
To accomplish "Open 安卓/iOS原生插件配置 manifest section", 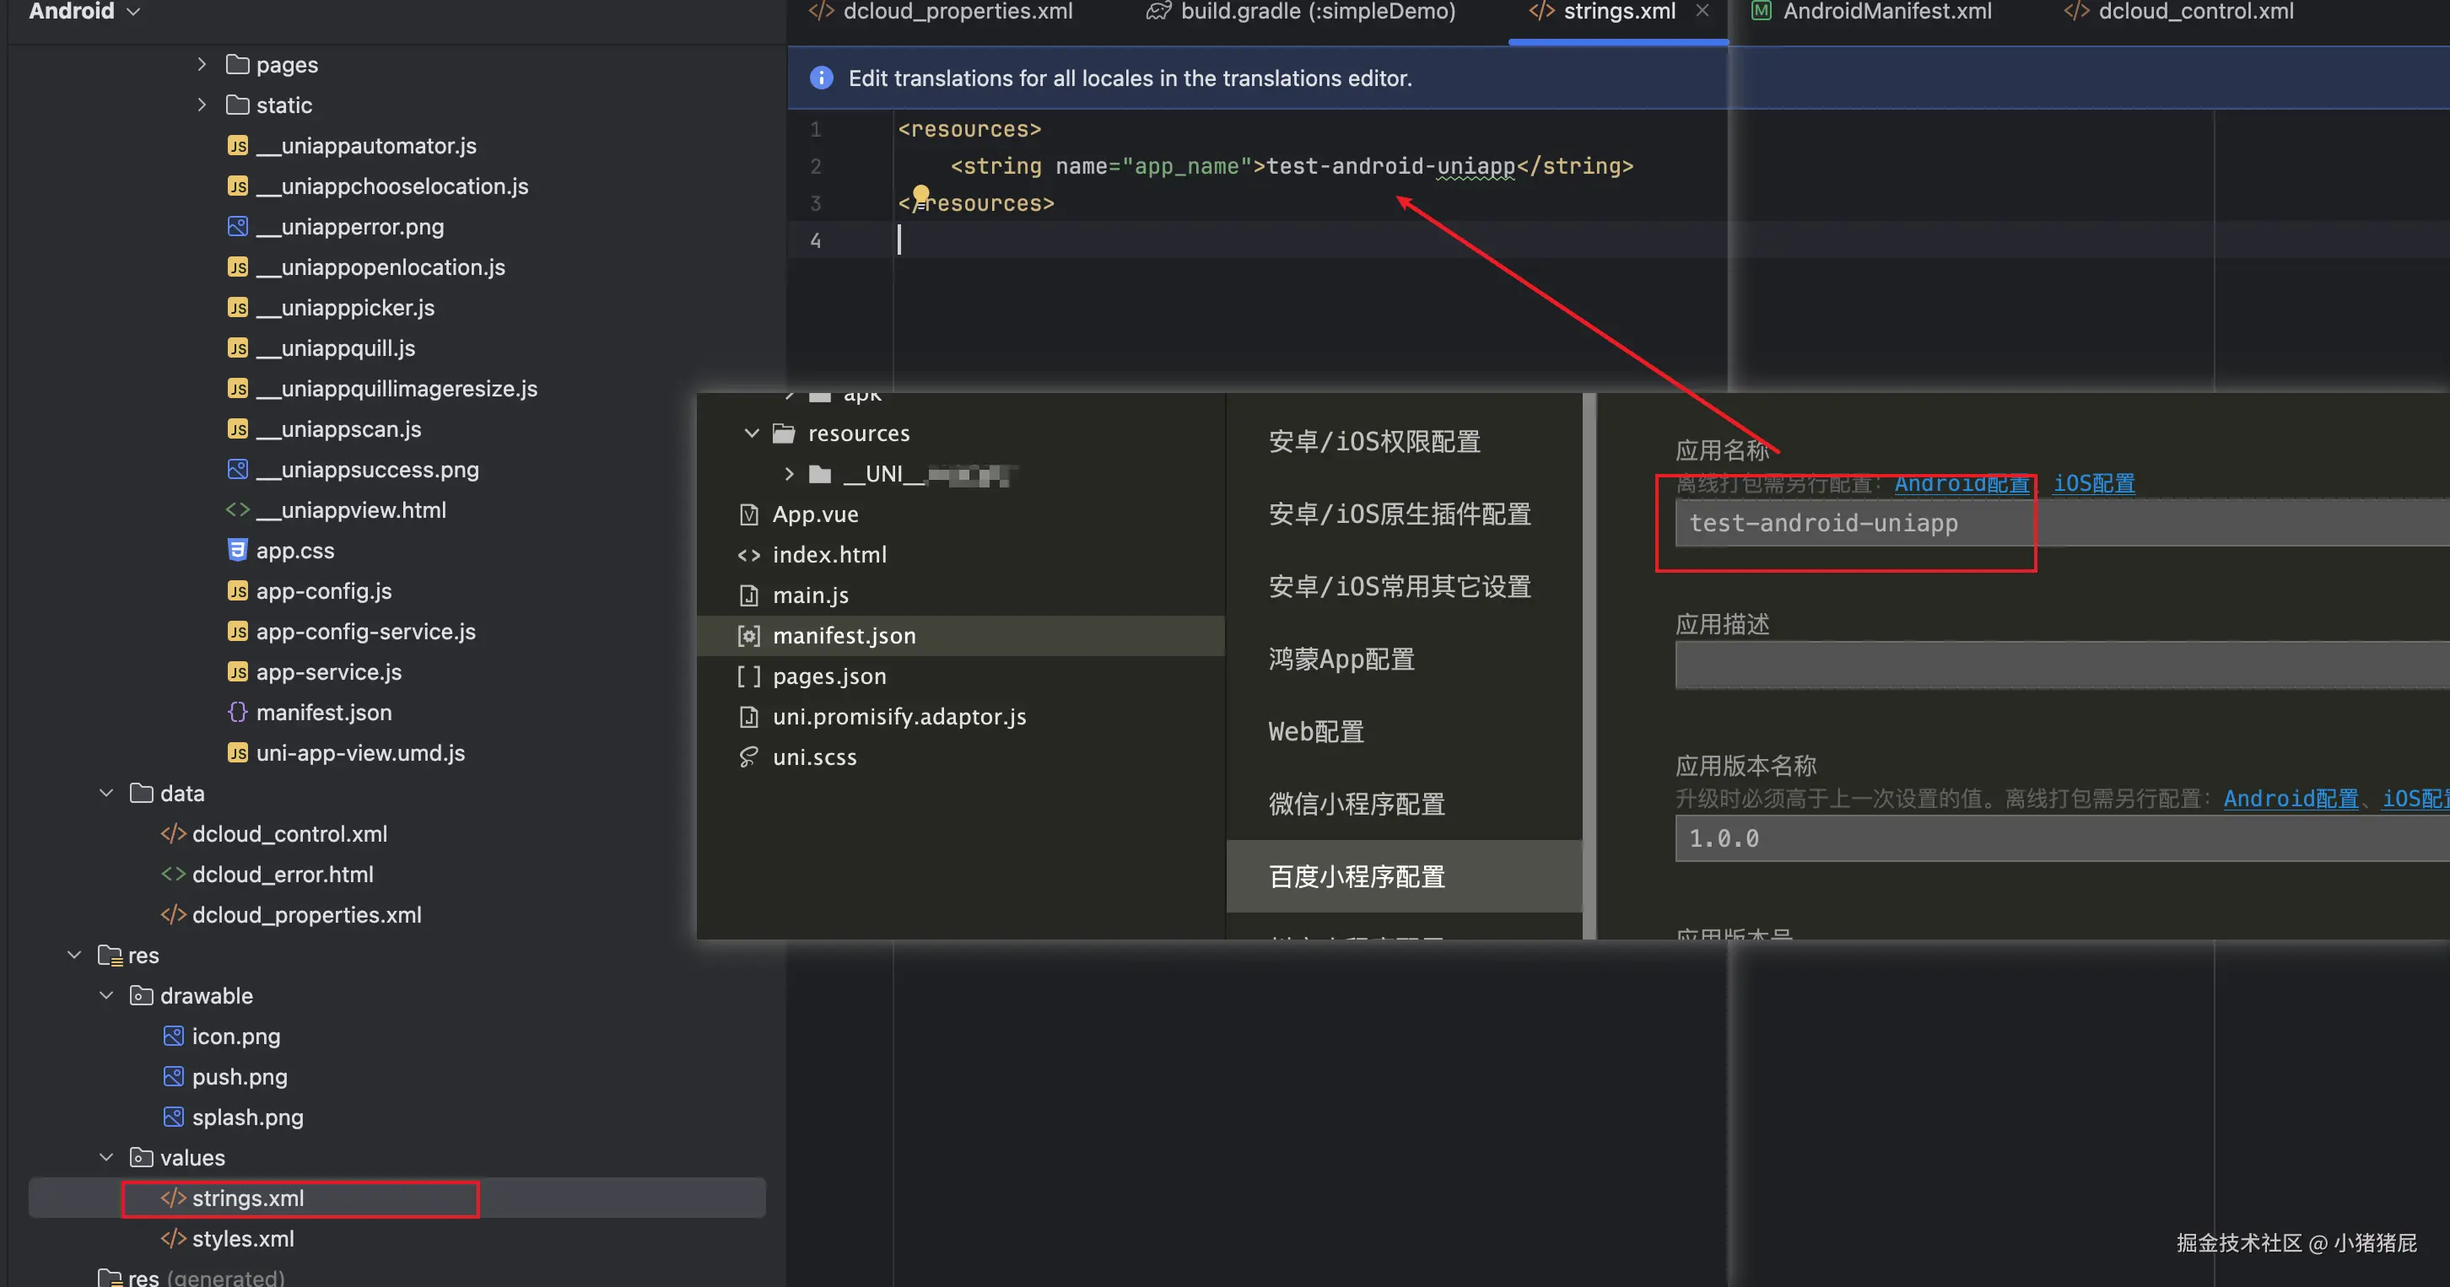I will (1400, 514).
